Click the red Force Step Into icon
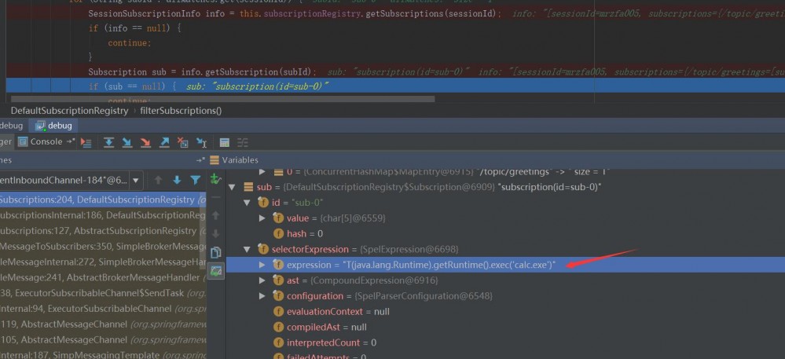The height and width of the screenshot is (359, 785). point(145,143)
